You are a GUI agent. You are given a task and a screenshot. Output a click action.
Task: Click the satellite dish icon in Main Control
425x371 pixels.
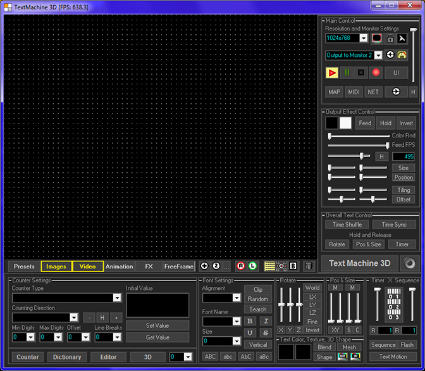[402, 38]
